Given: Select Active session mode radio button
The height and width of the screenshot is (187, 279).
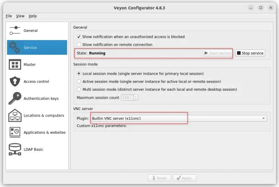Looking at the screenshot, I should click(79, 82).
